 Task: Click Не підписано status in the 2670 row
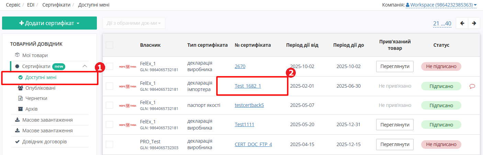[x=441, y=66]
